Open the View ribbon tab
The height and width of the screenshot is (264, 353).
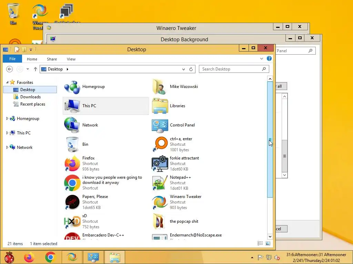(x=71, y=59)
